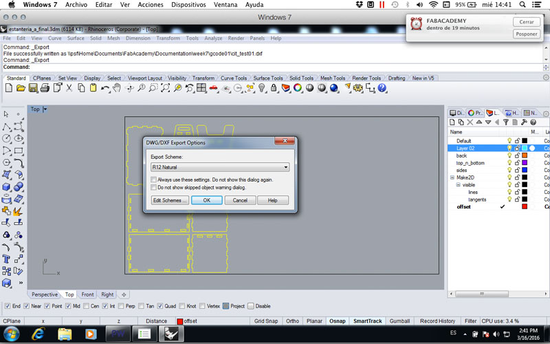550x344 pixels.
Task: Click Posponer on the reminder notification
Action: tap(526, 34)
